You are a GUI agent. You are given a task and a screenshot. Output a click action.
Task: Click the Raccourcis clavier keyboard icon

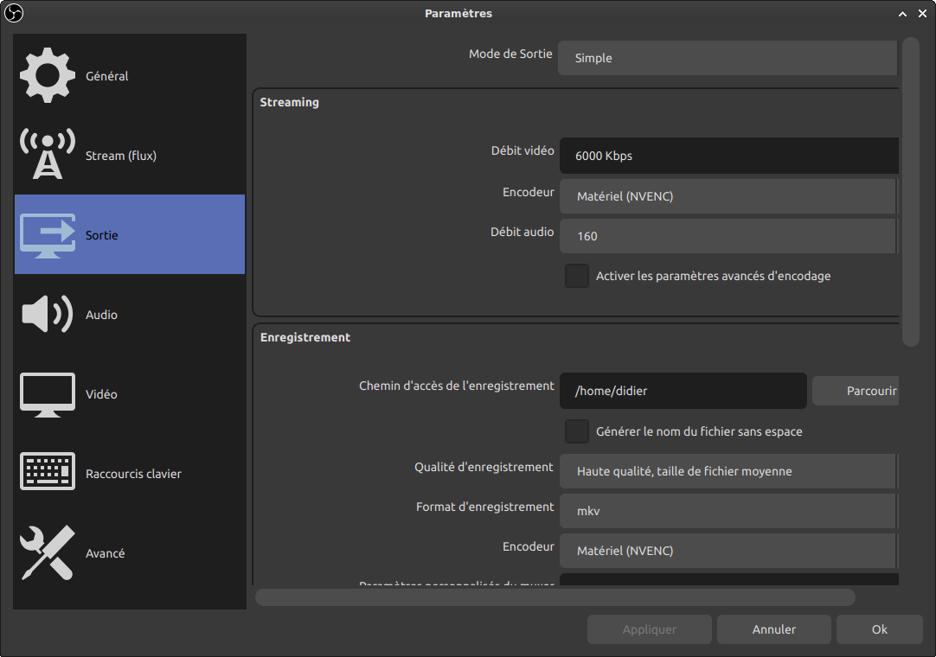[48, 473]
